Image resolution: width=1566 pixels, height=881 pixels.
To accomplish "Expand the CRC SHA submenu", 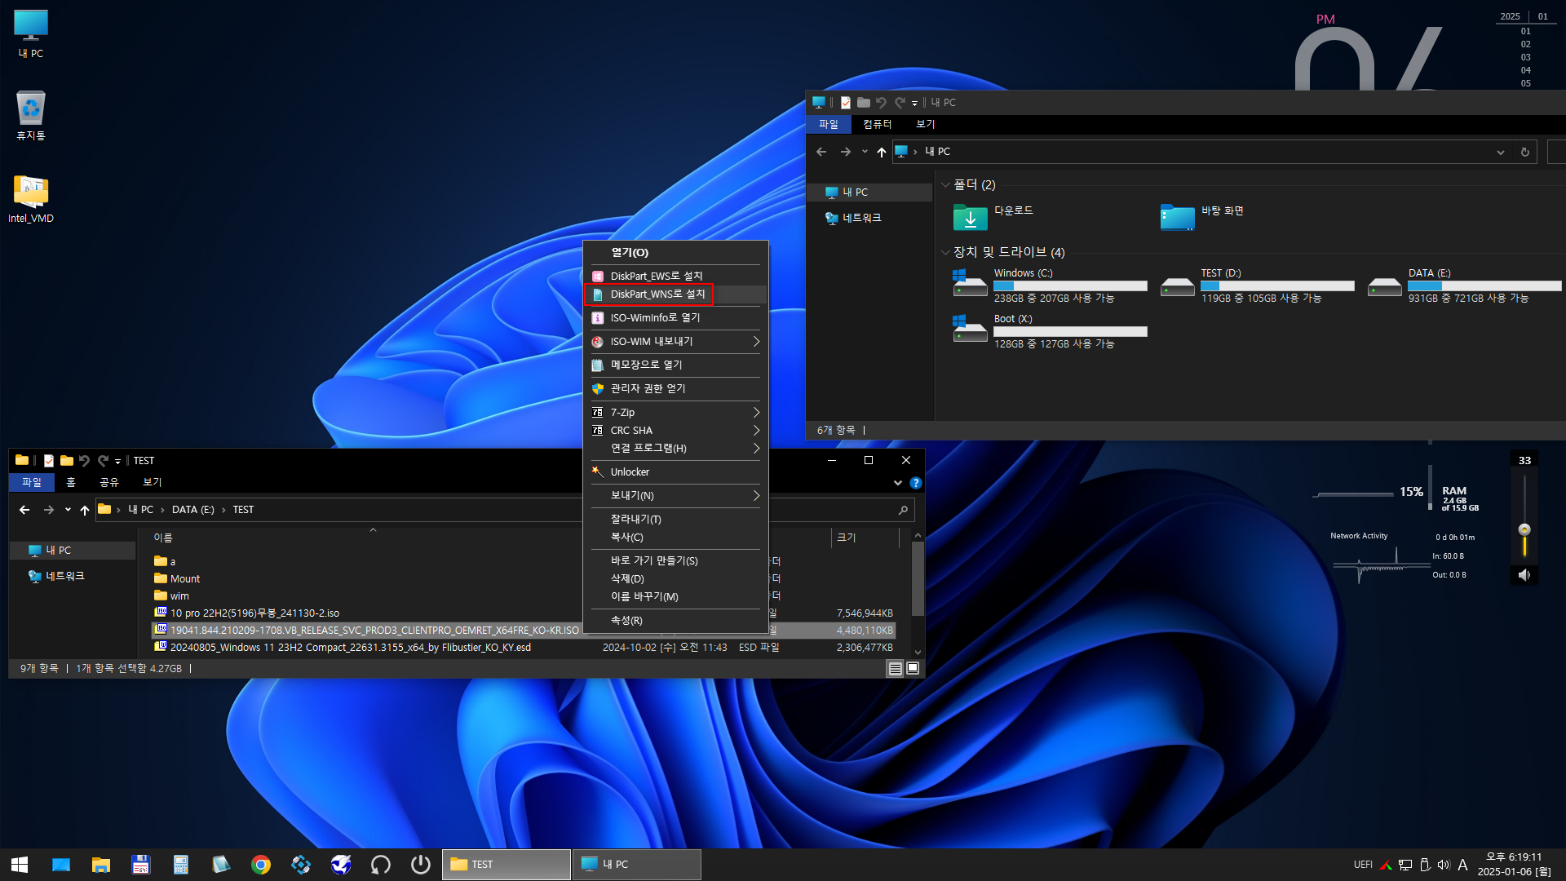I will pos(675,431).
